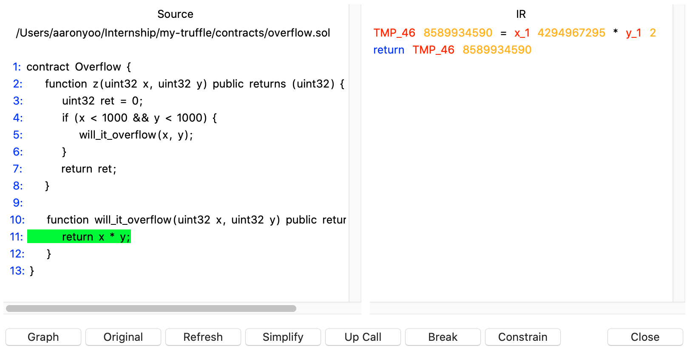
Task: Open the Constrain option
Action: pyautogui.click(x=522, y=337)
